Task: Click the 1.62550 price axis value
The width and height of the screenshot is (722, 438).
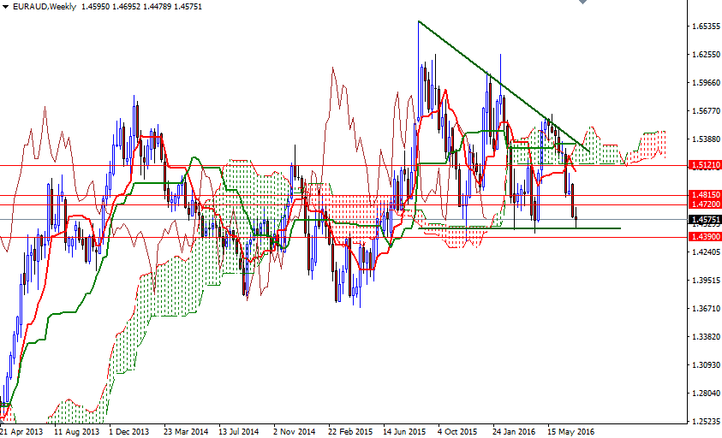Action: click(x=707, y=54)
